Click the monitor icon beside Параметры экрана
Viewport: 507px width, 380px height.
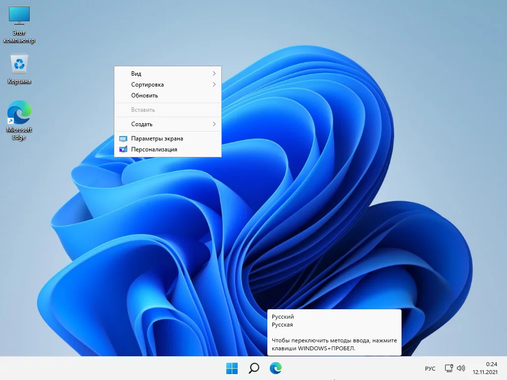[x=123, y=139]
